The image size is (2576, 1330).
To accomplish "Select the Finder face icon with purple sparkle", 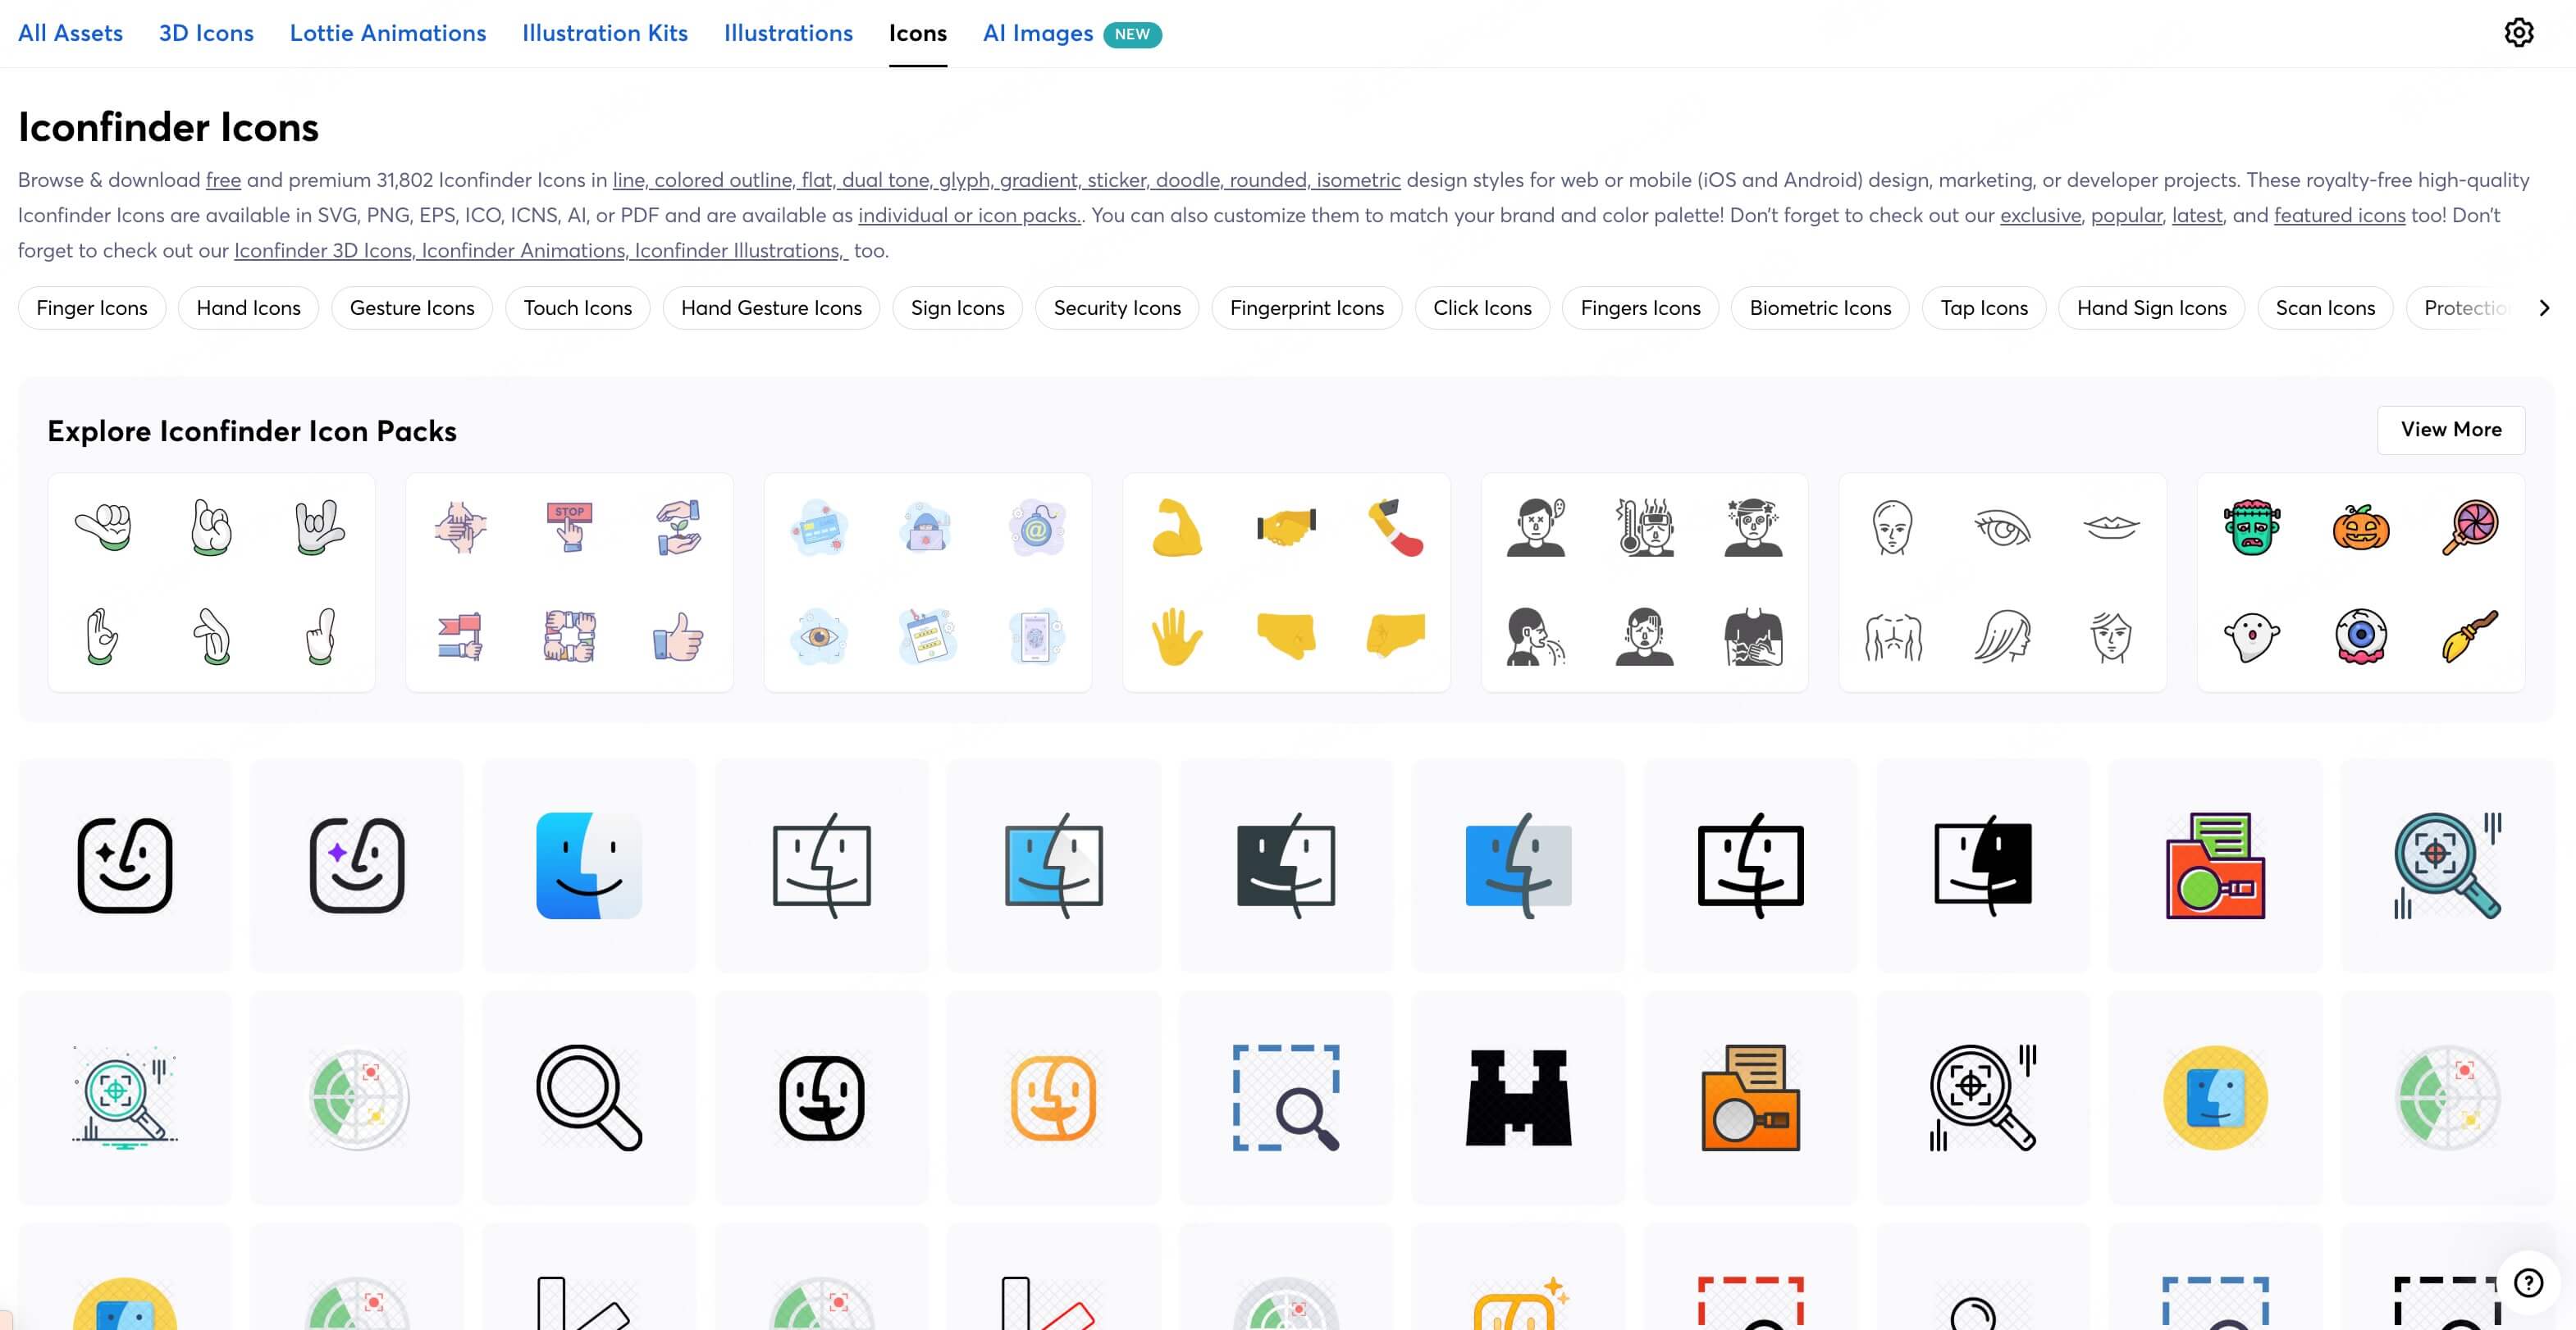I will click(357, 865).
